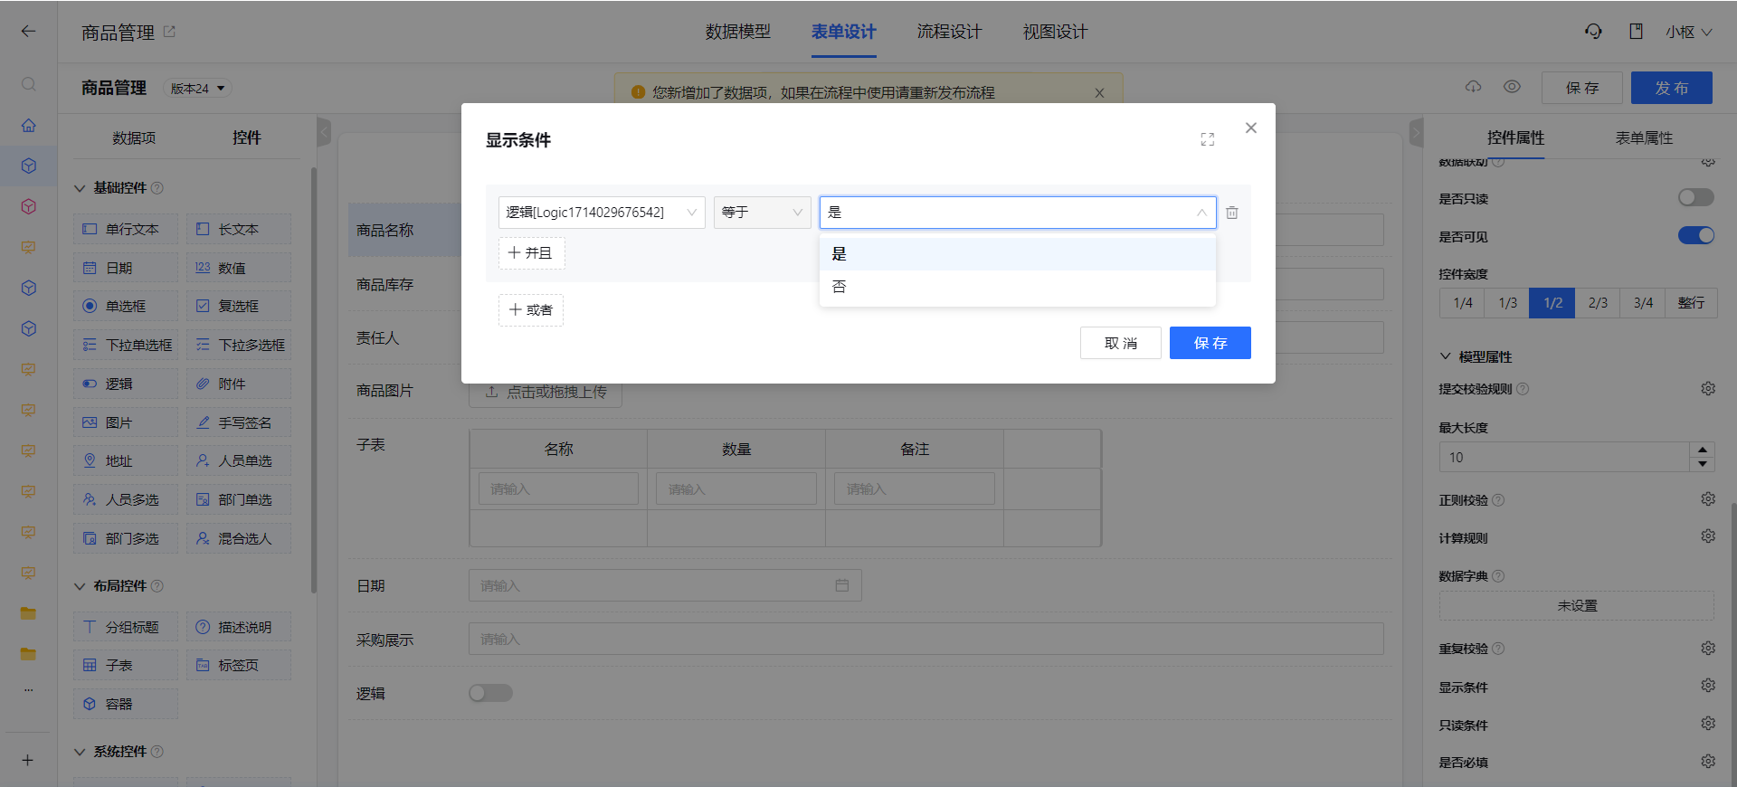
Task: Click the top toolbar 保存 button
Action: [1582, 88]
